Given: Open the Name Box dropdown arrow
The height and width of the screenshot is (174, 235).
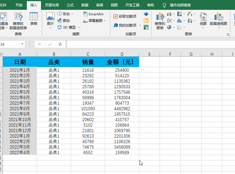Looking at the screenshot, I should coord(23,44).
